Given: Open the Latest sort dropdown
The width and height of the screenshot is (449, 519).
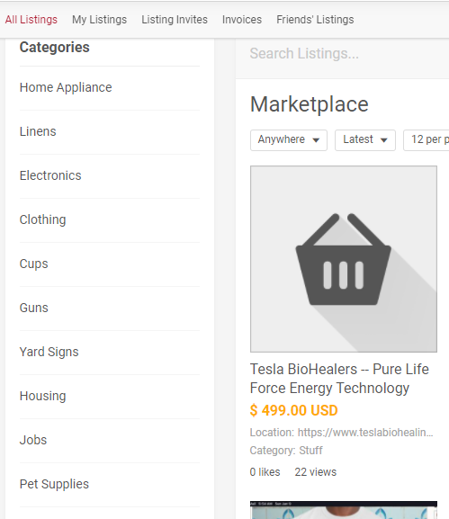Looking at the screenshot, I should [x=365, y=140].
